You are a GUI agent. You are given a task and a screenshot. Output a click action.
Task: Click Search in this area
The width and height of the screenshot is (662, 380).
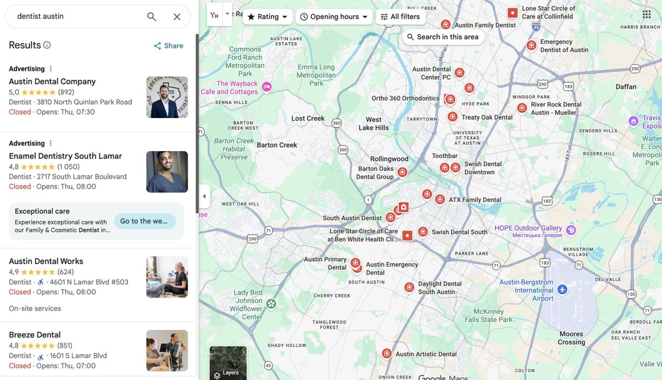(x=443, y=37)
